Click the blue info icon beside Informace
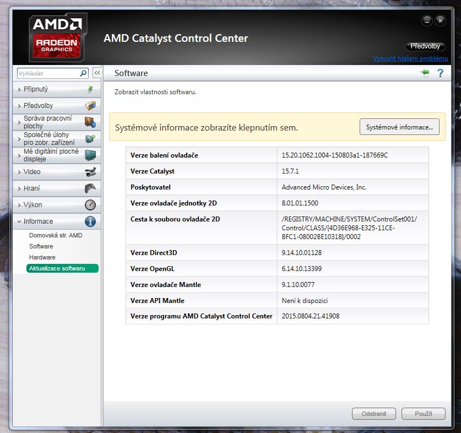Image resolution: width=461 pixels, height=433 pixels. tap(90, 221)
